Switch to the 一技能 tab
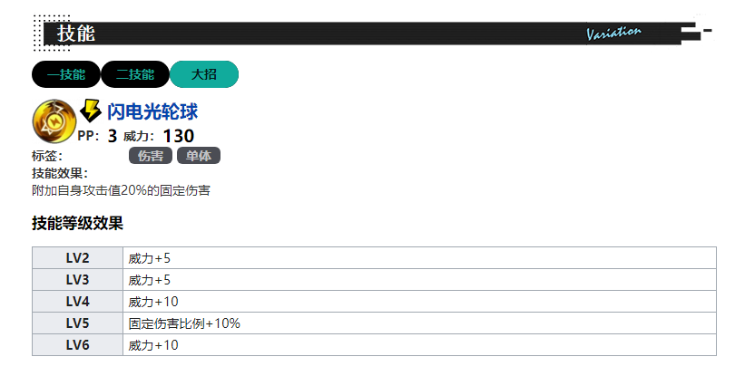Screen dimensions: 735x376 65,74
